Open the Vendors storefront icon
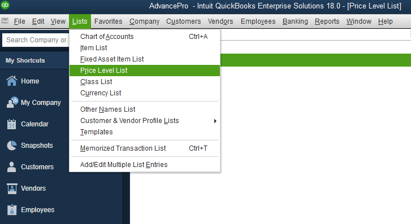 (x=12, y=188)
